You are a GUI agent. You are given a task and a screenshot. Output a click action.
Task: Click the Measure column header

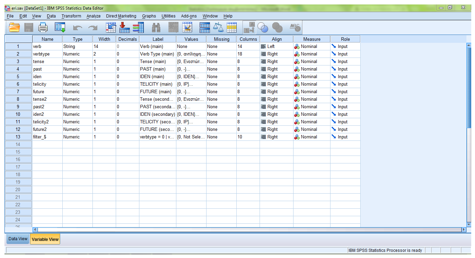click(312, 39)
